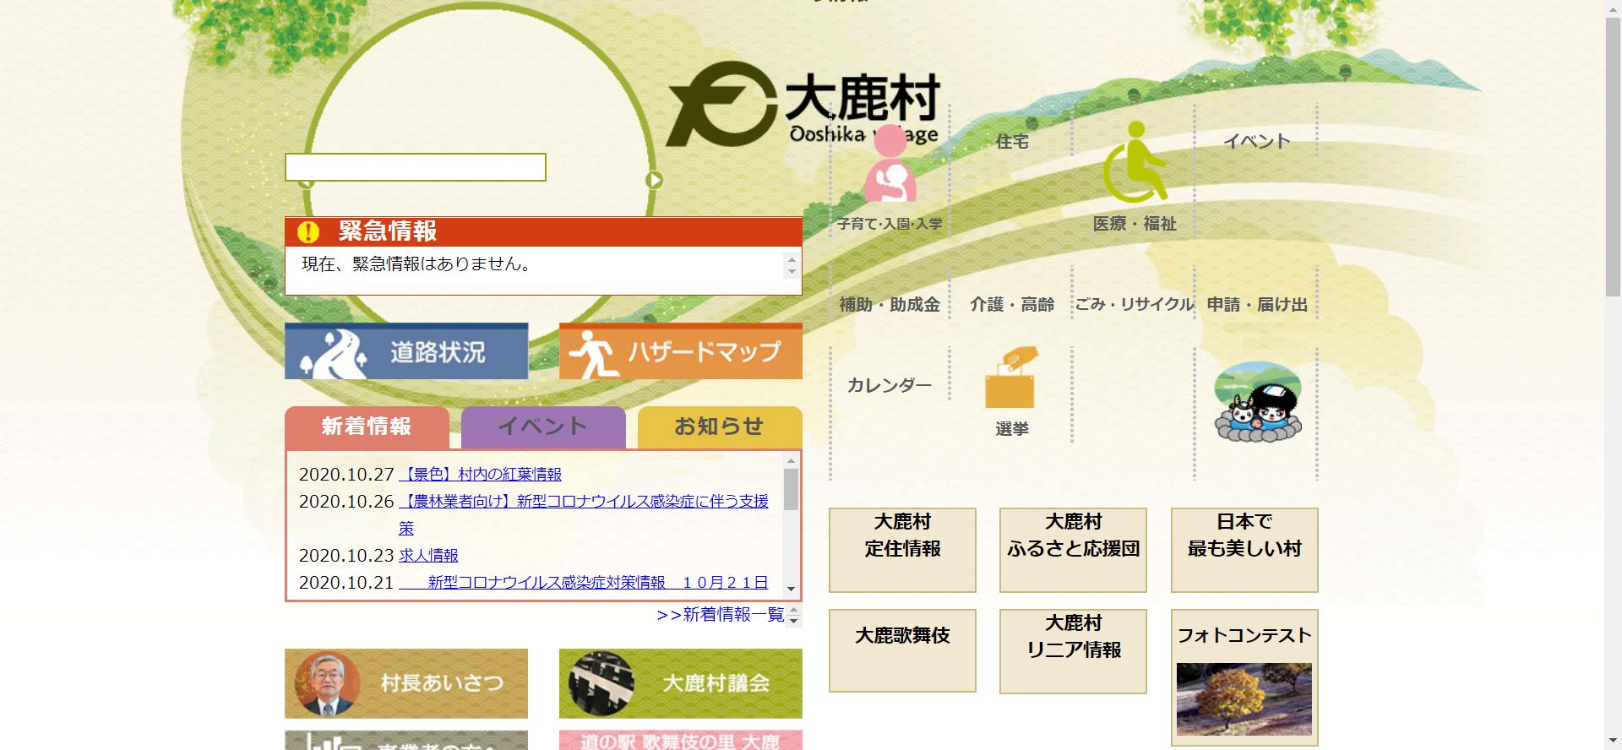
Task: Open the 【景色】村内の紅葉情報 link
Action: click(x=480, y=475)
